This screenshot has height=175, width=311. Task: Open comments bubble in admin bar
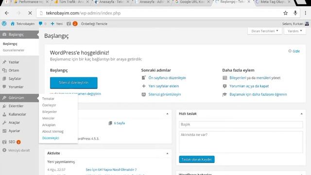click(x=42, y=24)
